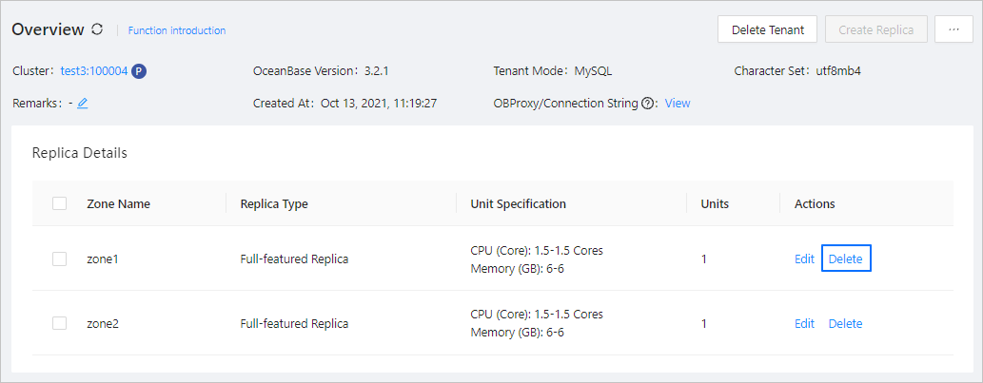The width and height of the screenshot is (983, 383).
Task: Delete the zone2 replica
Action: [x=846, y=323]
